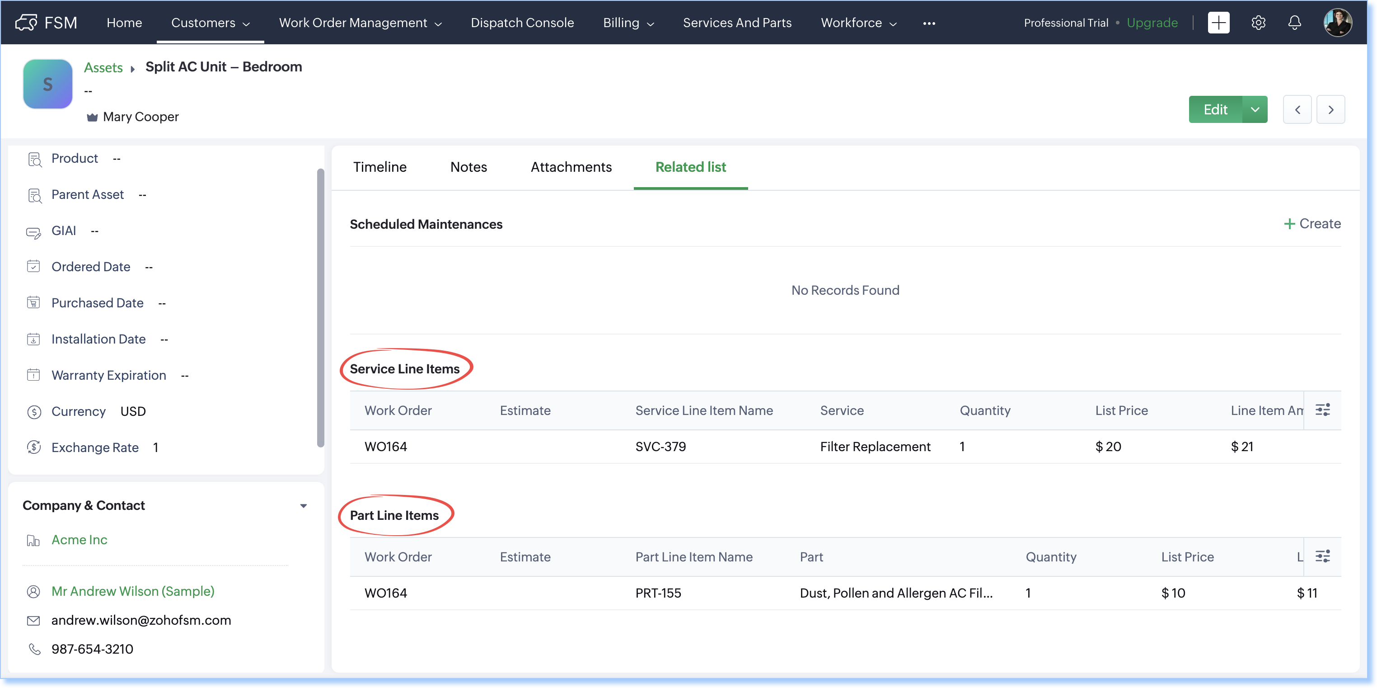Click the left details panel scrollbar
Viewport: 1377px width, 688px height.
coord(320,308)
